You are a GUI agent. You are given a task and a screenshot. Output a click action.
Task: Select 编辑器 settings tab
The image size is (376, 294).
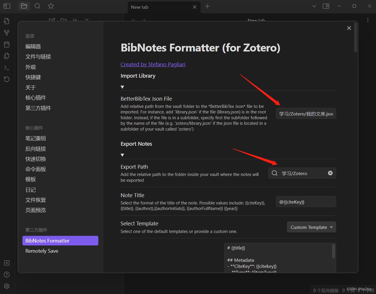pos(33,46)
